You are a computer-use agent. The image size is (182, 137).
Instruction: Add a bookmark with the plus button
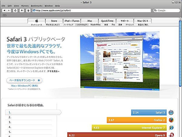pos(22,10)
